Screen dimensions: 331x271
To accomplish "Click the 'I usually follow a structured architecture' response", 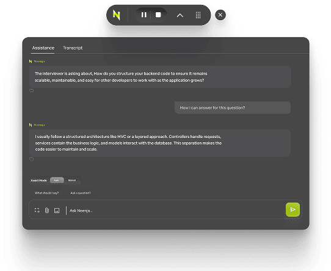I will click(x=160, y=143).
